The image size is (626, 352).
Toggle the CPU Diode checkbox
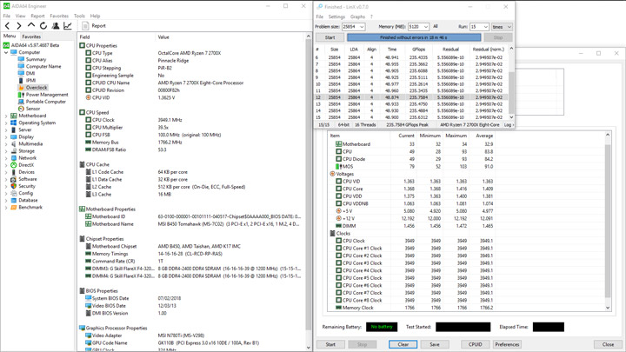[x=338, y=159]
